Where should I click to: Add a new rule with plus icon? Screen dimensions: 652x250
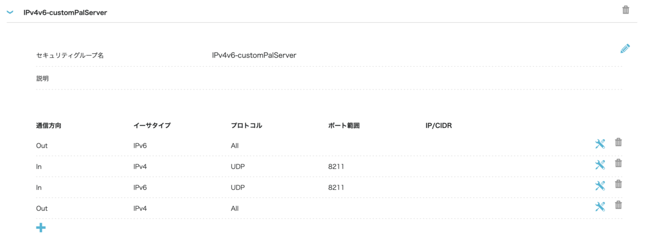[41, 228]
